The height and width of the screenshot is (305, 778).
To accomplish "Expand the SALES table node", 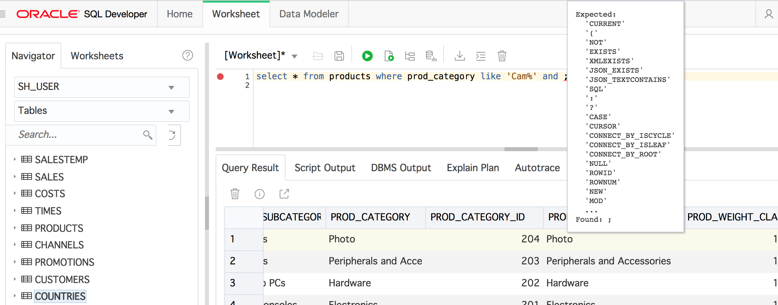I will pyautogui.click(x=15, y=177).
